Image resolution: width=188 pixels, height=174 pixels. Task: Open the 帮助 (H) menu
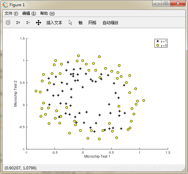(x=47, y=13)
